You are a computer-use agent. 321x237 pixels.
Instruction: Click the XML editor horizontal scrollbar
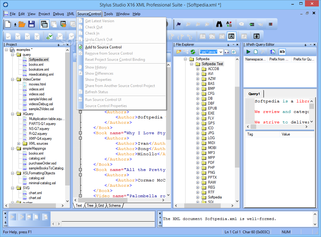point(119,200)
